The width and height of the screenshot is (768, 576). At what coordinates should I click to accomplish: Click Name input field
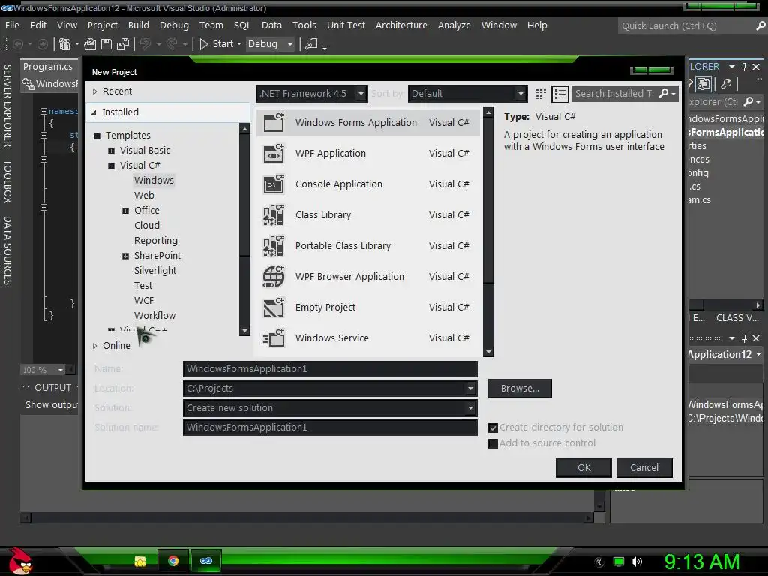pyautogui.click(x=330, y=369)
